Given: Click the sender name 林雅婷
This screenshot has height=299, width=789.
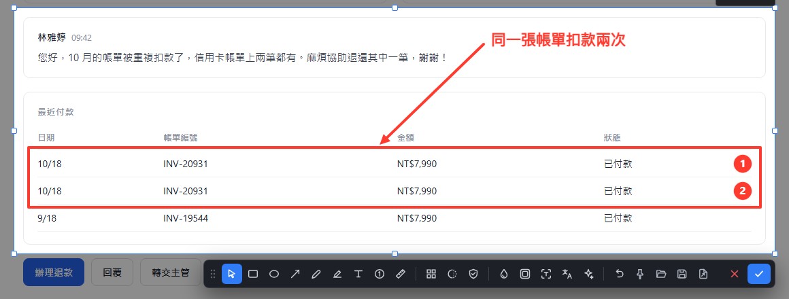Looking at the screenshot, I should click(x=52, y=37).
